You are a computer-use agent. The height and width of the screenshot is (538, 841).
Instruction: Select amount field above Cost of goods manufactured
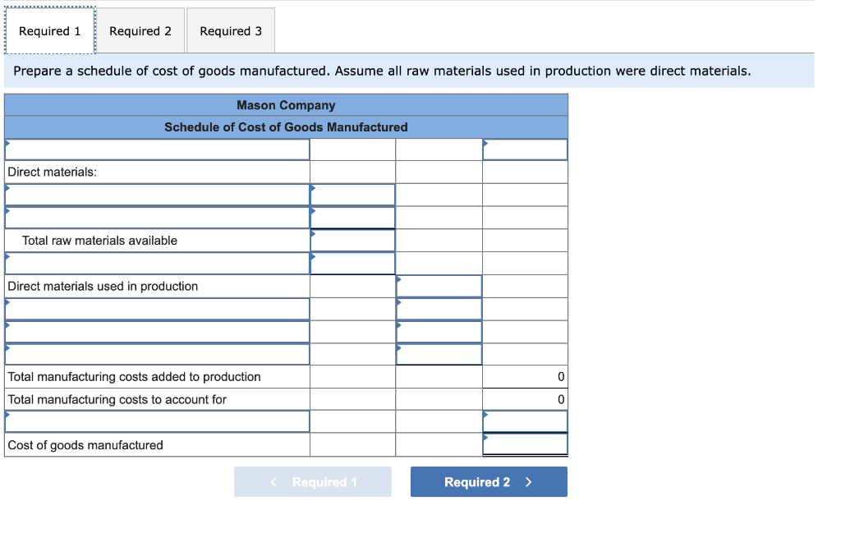(x=525, y=421)
